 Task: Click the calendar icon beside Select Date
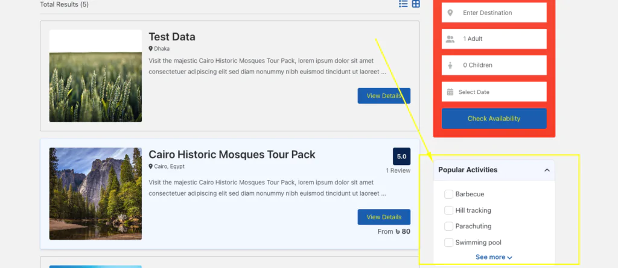point(450,92)
